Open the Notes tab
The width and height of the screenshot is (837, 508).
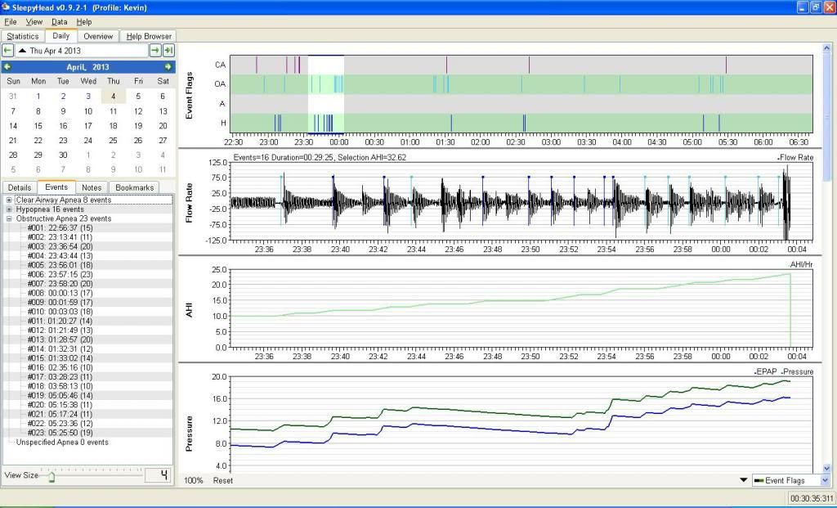(92, 187)
